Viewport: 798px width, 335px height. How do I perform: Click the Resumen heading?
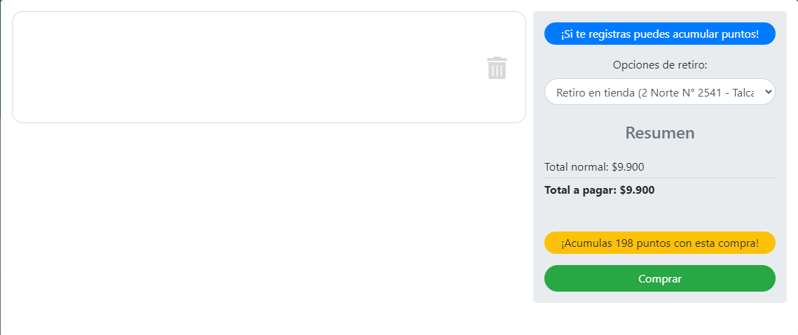659,133
